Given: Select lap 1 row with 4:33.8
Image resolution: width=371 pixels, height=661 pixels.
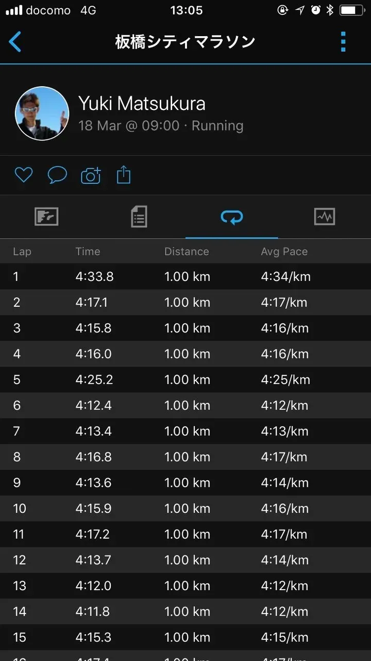Looking at the screenshot, I should click(185, 276).
